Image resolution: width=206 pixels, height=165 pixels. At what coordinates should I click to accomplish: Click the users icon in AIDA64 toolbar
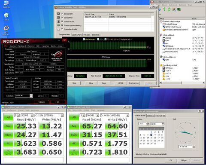pyautogui.click(x=174, y=9)
